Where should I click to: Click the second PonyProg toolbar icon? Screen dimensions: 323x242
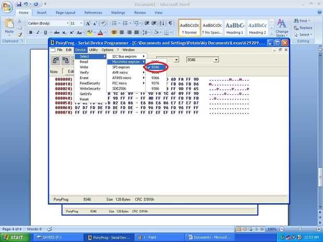(x=66, y=60)
